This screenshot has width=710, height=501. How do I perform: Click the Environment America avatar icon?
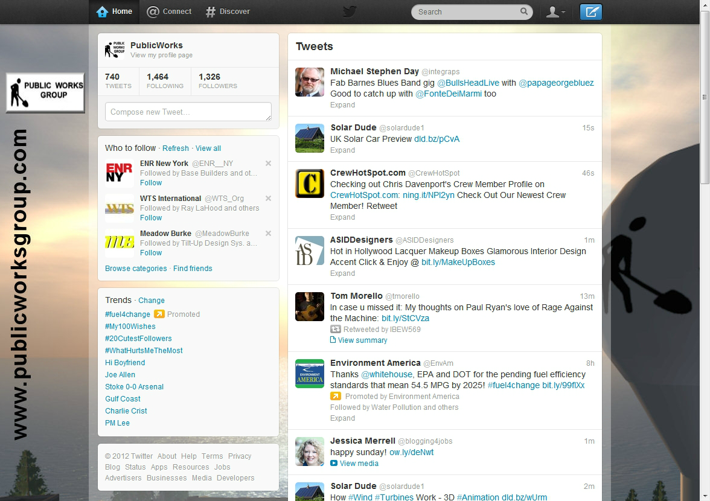(x=310, y=374)
